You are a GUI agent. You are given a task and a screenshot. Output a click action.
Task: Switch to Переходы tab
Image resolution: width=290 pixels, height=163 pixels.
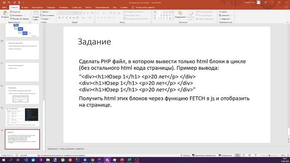(51, 7)
